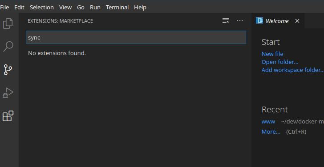Open the extensions More Actions ellipsis

coord(240,20)
